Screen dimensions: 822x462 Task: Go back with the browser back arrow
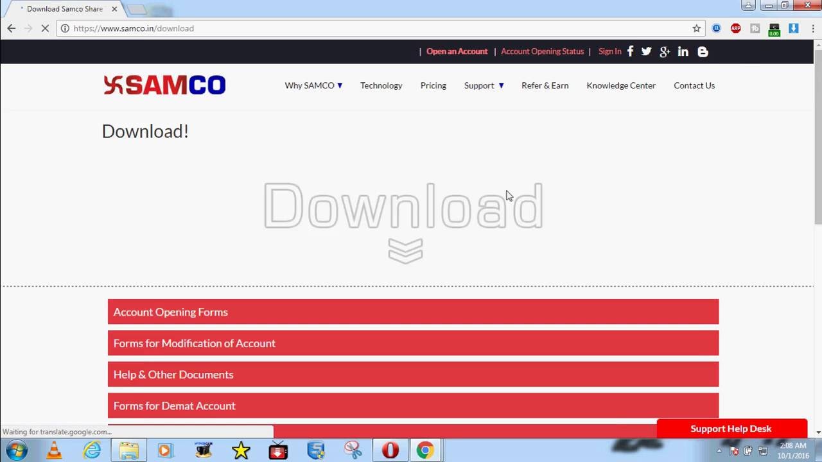11,28
